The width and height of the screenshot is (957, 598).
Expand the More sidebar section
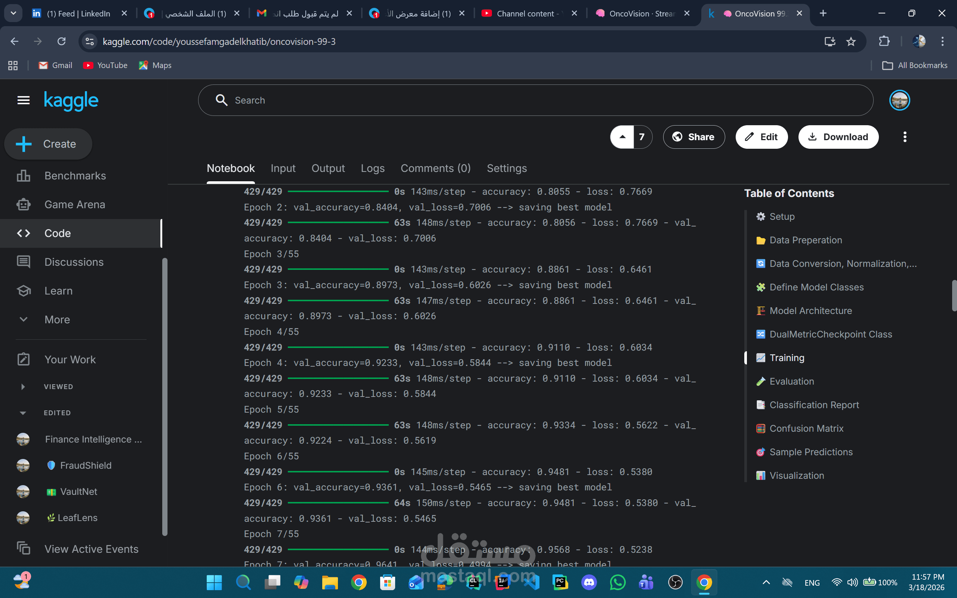tap(57, 320)
